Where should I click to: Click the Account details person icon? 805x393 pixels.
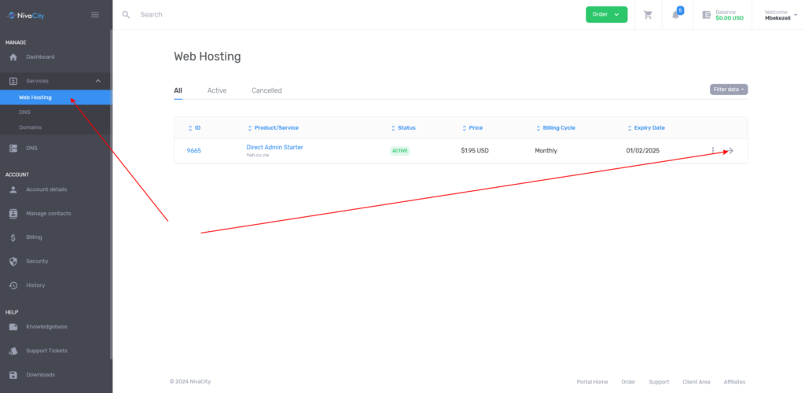(x=13, y=189)
